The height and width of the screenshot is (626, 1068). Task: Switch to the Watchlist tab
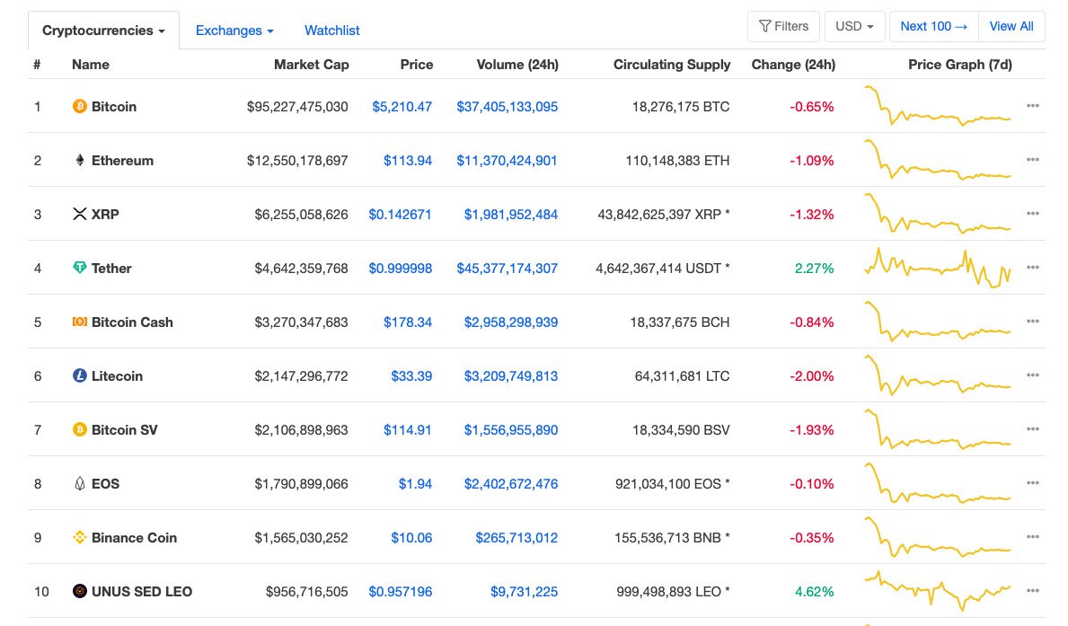(x=331, y=31)
